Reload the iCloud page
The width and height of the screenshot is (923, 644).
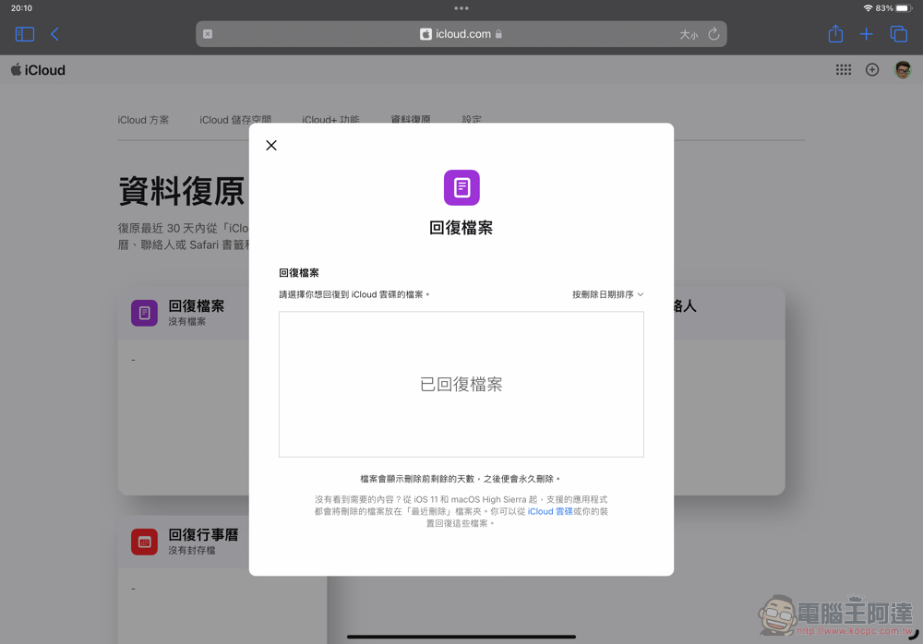tap(713, 34)
